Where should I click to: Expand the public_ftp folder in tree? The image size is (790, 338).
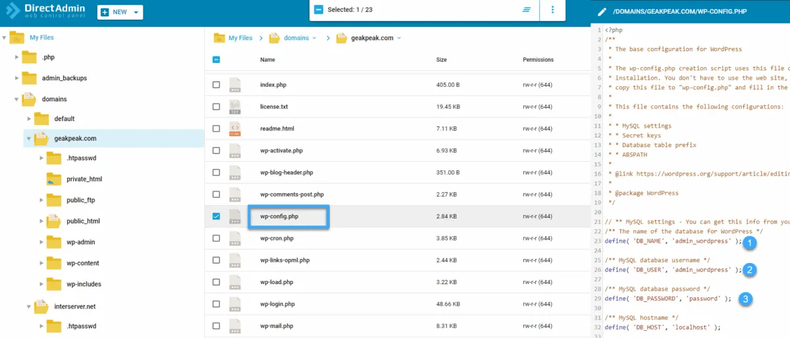[x=41, y=200]
